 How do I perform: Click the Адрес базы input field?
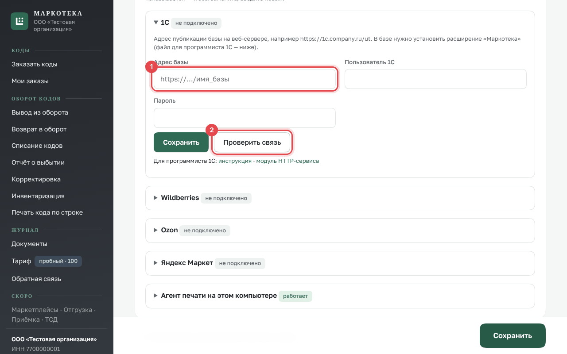click(x=245, y=79)
